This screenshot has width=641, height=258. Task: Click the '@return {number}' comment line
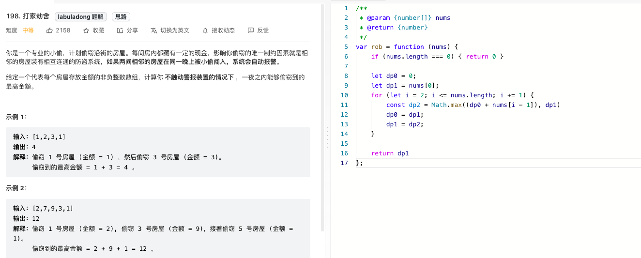[x=394, y=28]
